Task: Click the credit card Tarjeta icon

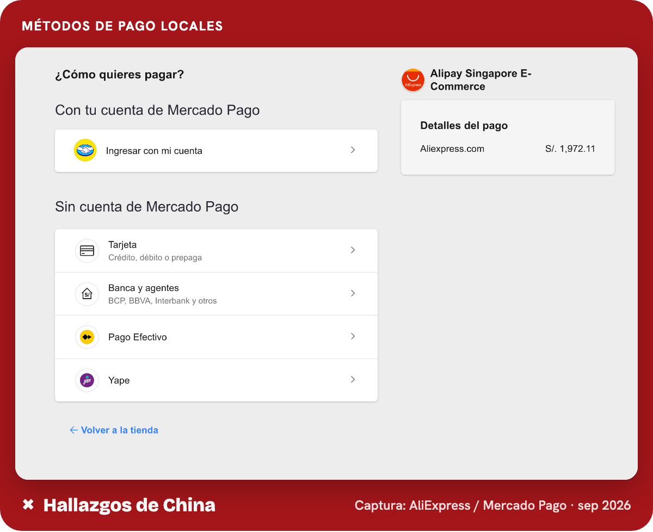Action: pyautogui.click(x=87, y=251)
